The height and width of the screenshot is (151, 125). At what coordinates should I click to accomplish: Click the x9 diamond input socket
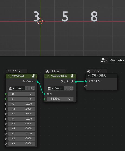coord(6,144)
